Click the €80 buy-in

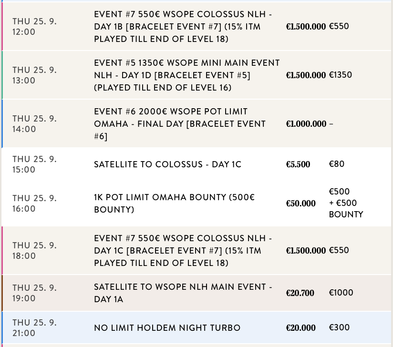pyautogui.click(x=337, y=164)
